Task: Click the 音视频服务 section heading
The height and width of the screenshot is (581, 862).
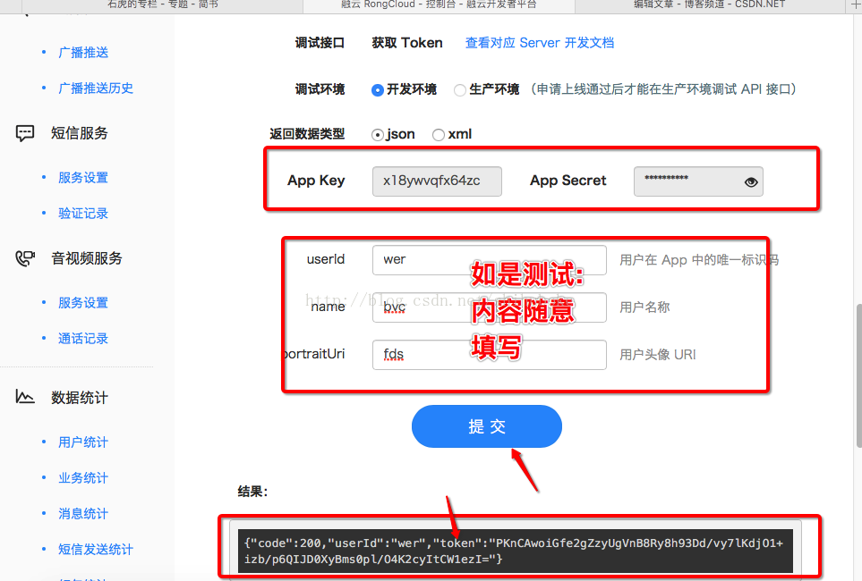Action: tap(86, 258)
